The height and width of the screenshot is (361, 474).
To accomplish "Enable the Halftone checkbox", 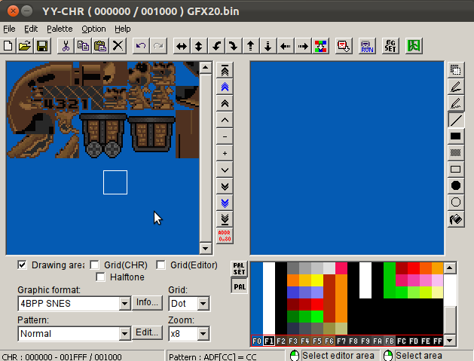I will (100, 277).
